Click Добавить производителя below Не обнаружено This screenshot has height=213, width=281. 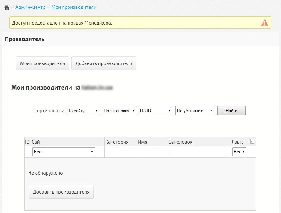click(61, 192)
